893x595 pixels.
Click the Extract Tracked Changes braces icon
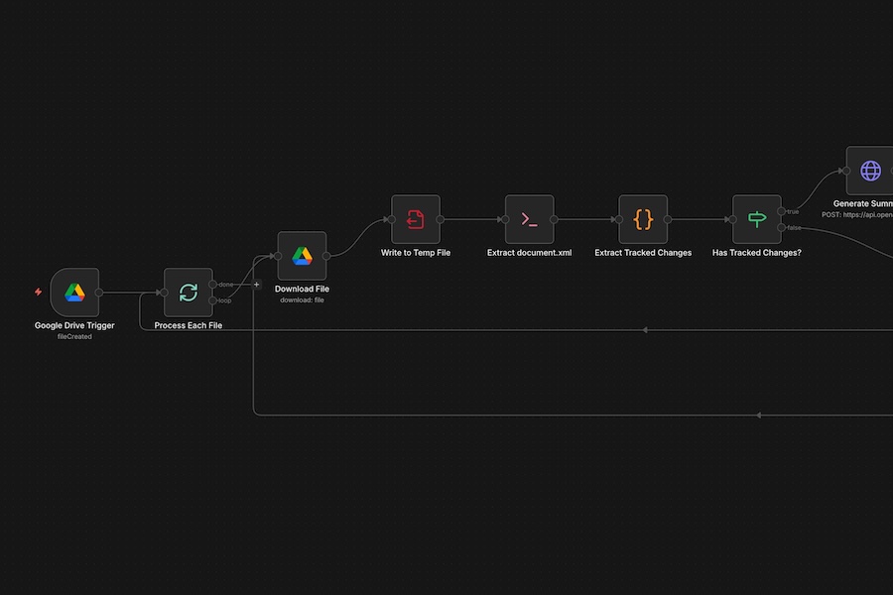(643, 219)
